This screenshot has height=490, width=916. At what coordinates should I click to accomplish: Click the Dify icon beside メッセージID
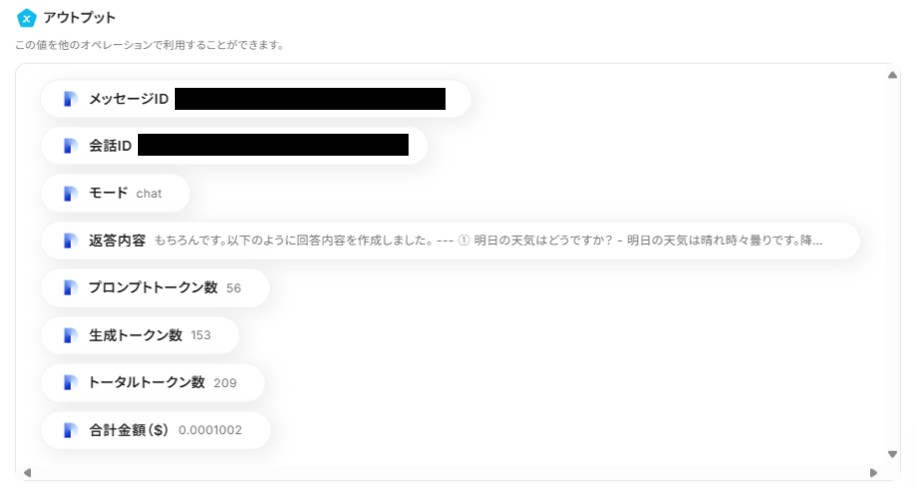[70, 99]
